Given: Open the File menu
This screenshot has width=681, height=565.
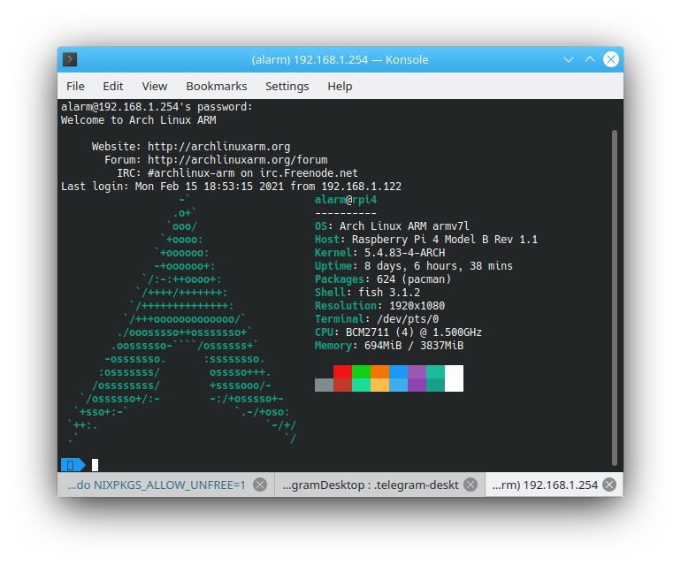Looking at the screenshot, I should coord(75,86).
